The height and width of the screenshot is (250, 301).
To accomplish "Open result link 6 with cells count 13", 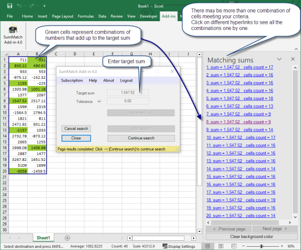I will pyautogui.click(x=240, y=107).
